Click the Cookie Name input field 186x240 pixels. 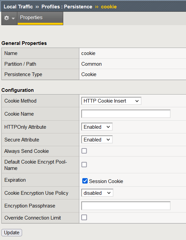click(126, 114)
